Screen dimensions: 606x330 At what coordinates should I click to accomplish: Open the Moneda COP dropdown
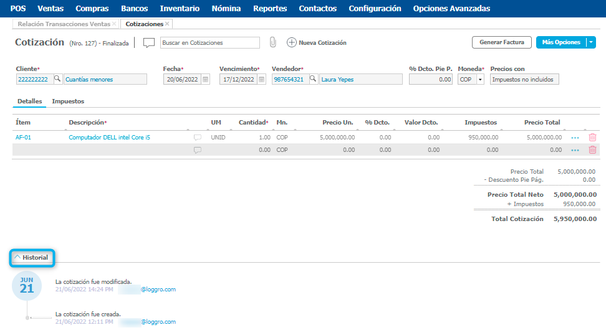click(x=480, y=80)
